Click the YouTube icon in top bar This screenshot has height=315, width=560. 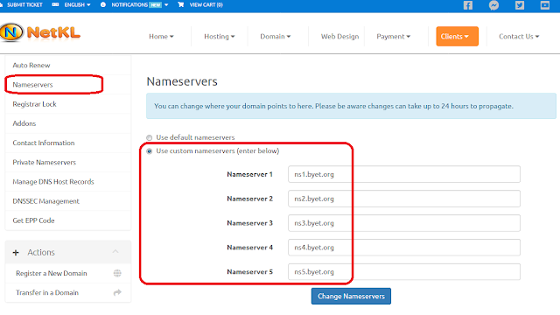(x=545, y=5)
